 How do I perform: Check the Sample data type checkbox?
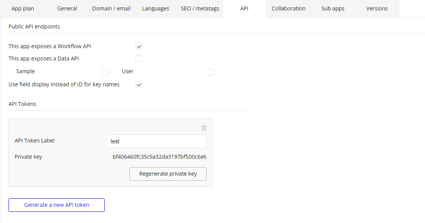pyautogui.click(x=105, y=72)
